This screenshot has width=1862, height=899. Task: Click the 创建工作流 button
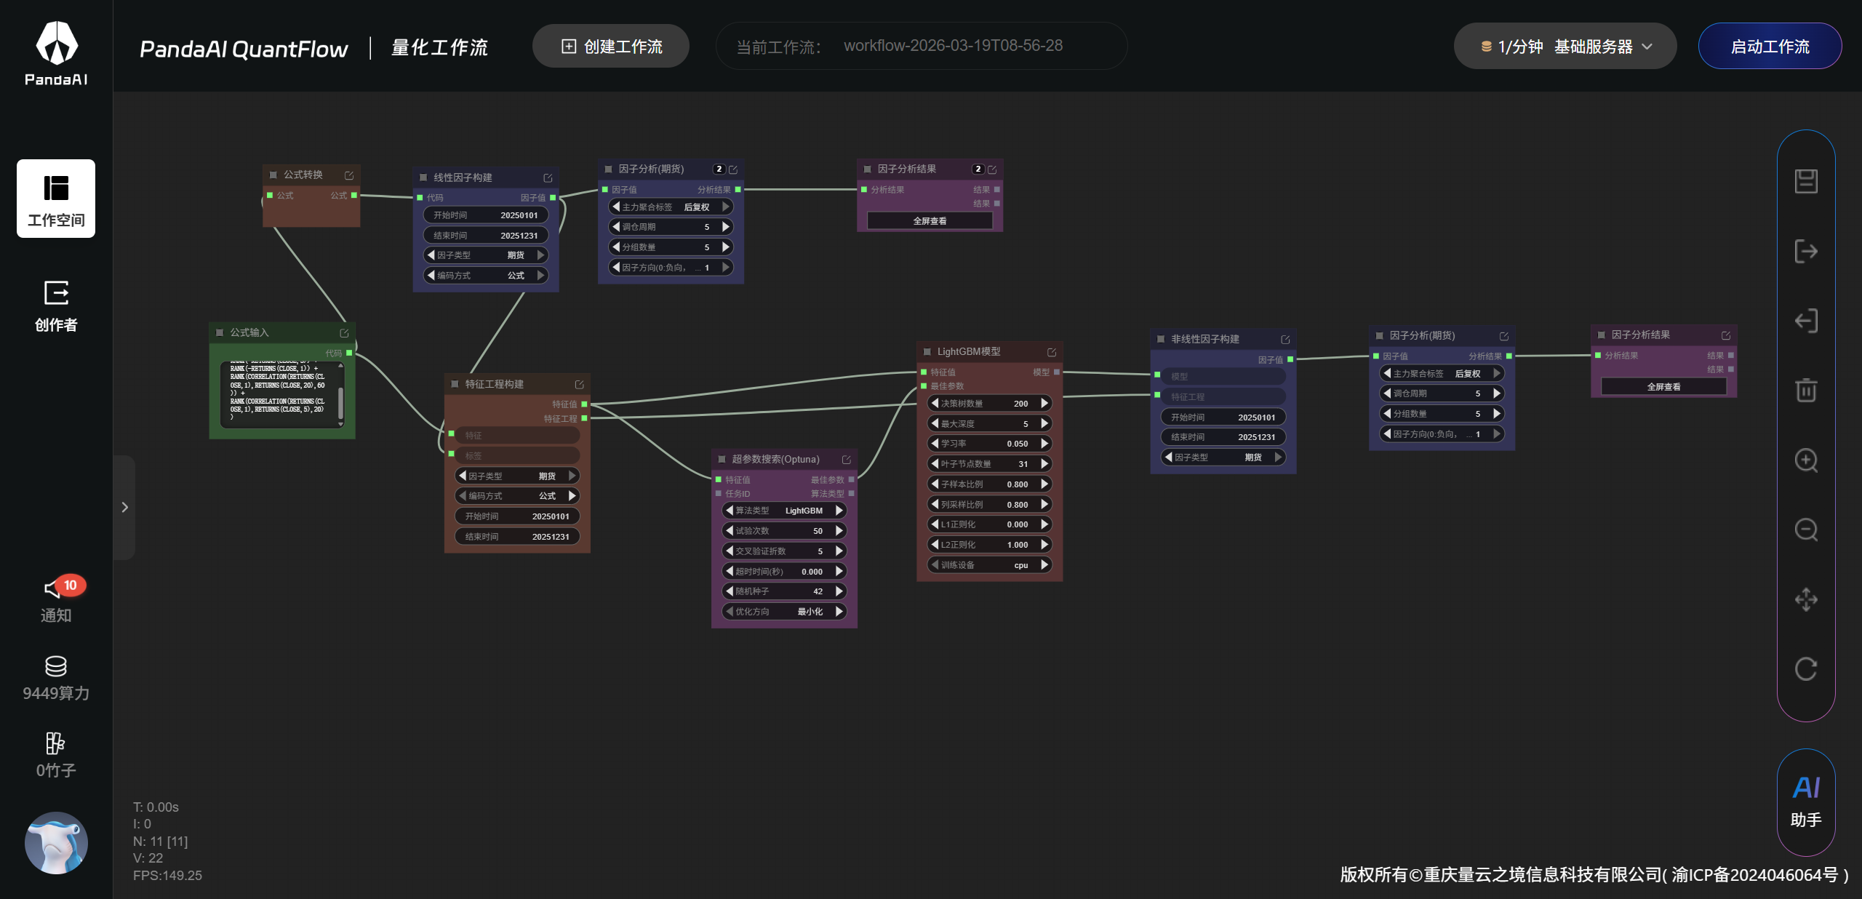coord(611,47)
